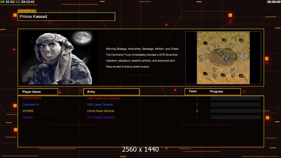Click the 'Winning Strategy: Ambushes, Sabotage' line
Viewport: 281px width, 158px height.
click(142, 49)
